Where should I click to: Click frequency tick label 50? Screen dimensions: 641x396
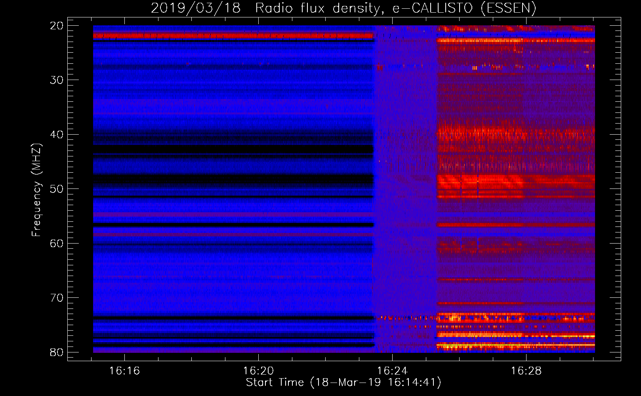(57, 189)
